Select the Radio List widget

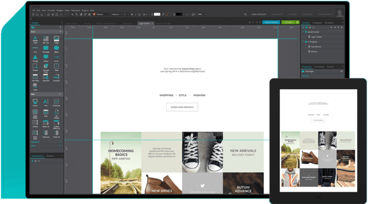pos(46,134)
